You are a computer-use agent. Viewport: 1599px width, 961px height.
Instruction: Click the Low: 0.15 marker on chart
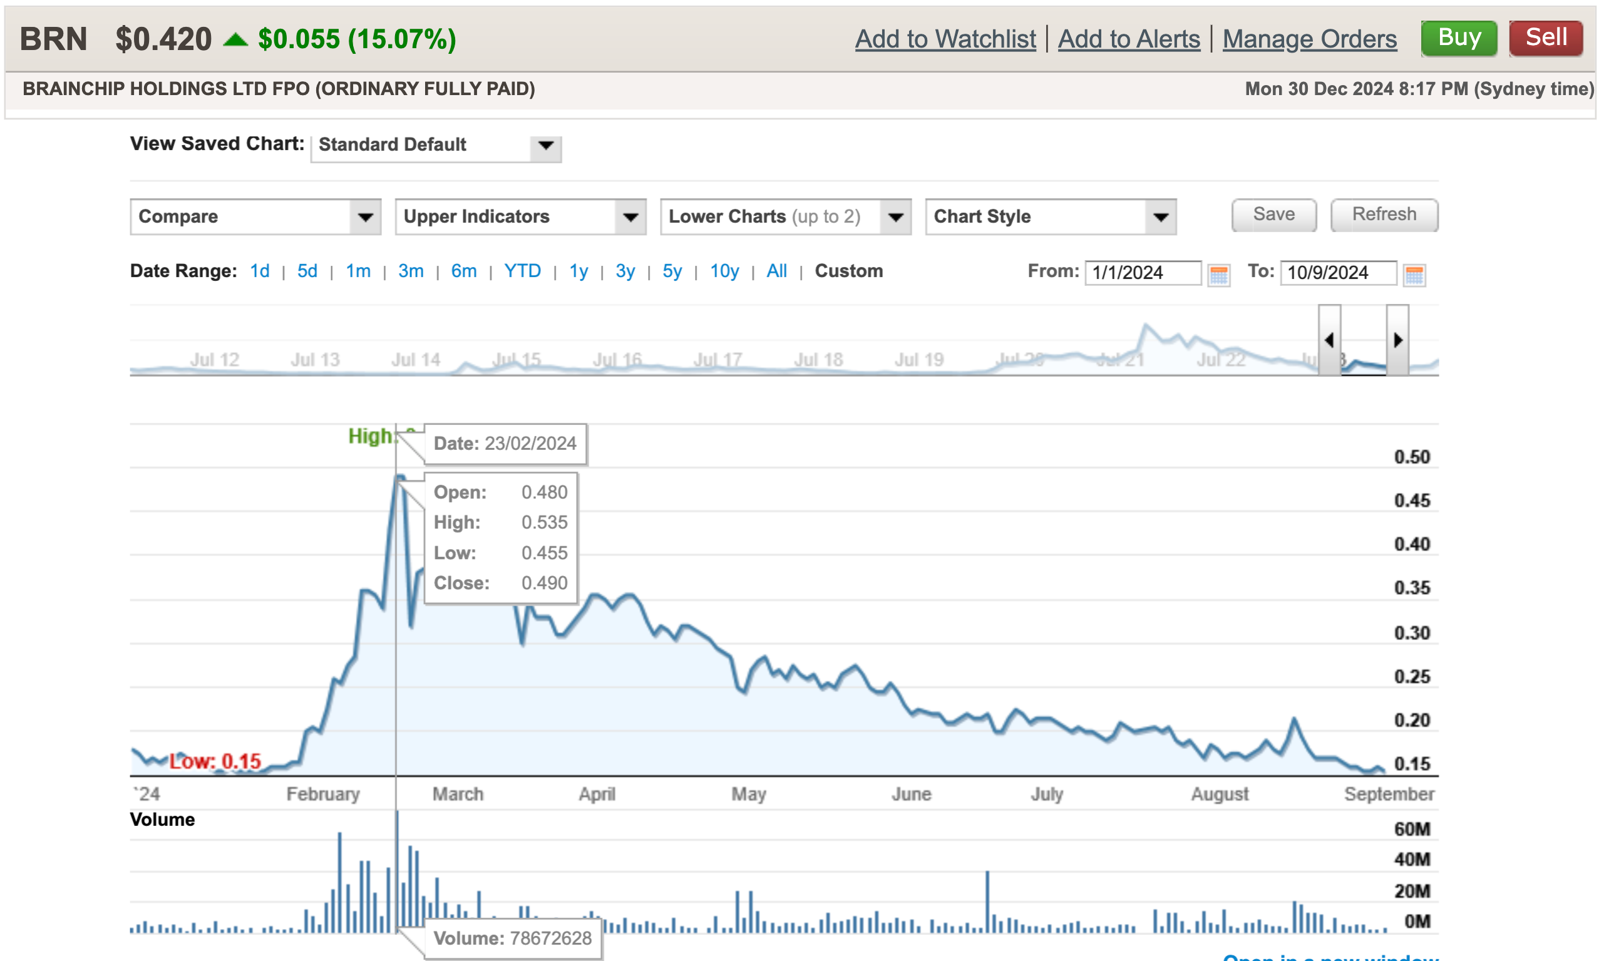pos(215,761)
